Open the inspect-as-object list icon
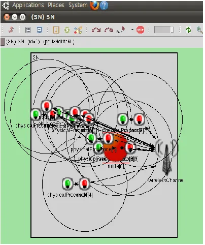 pyautogui.click(x=28, y=30)
